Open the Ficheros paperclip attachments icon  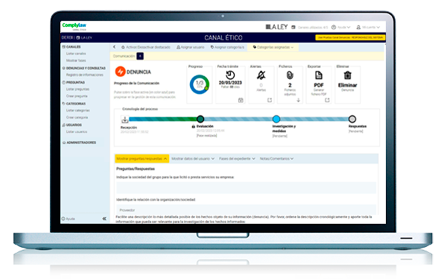(x=290, y=75)
